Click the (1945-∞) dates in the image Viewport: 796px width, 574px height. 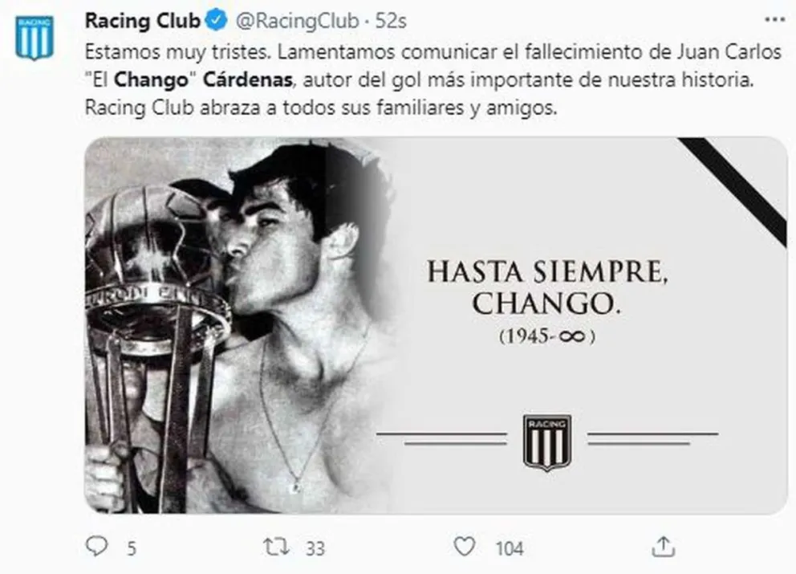pyautogui.click(x=546, y=336)
